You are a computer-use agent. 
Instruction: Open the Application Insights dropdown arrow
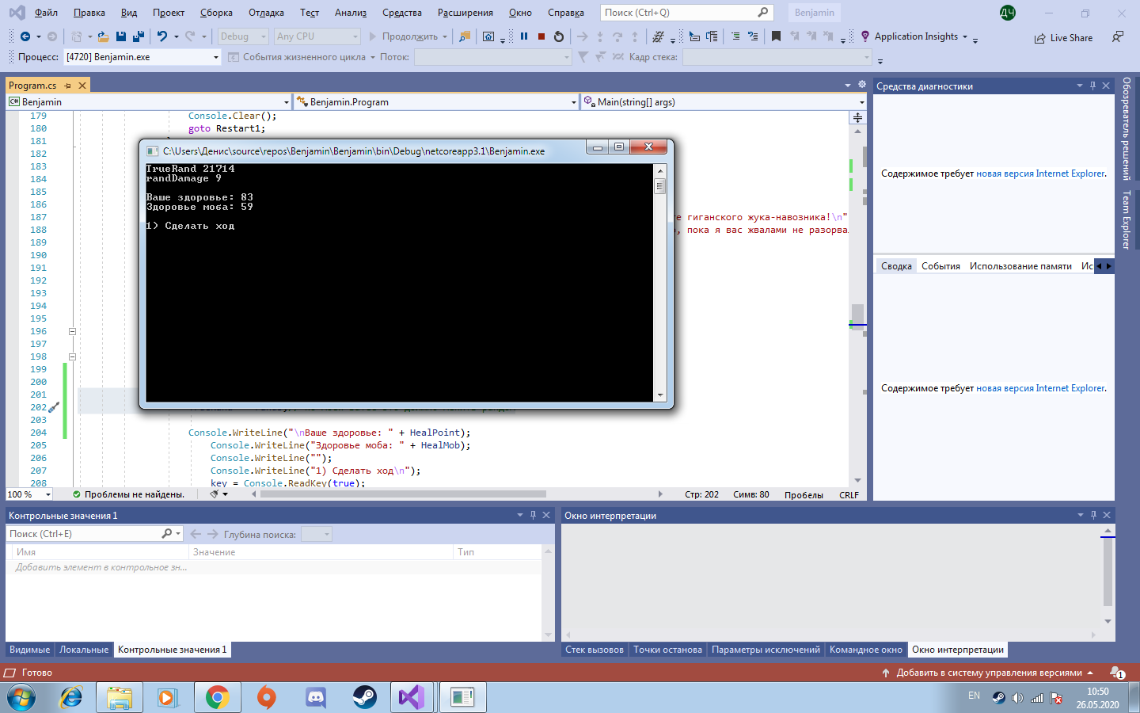pyautogui.click(x=965, y=36)
